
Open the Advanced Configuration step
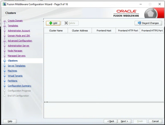coord(20,41)
